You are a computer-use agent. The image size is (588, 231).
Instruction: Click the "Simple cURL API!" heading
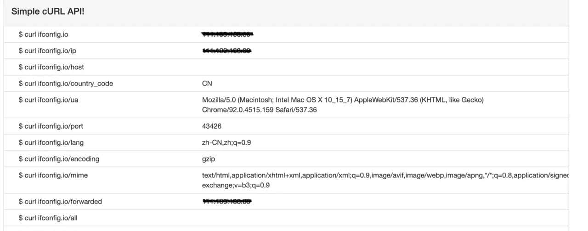(x=48, y=11)
